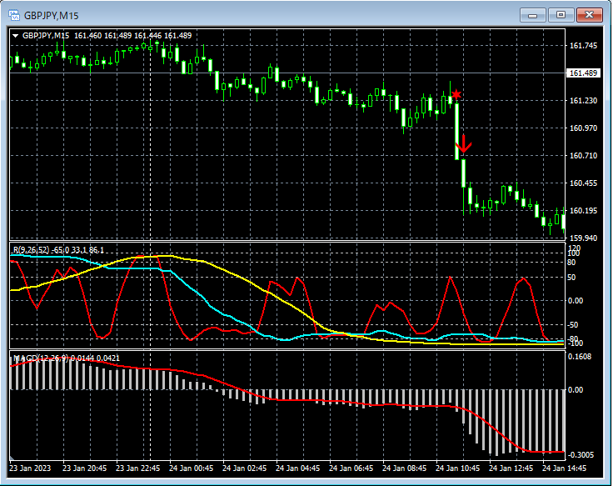Minimize the GBPJPY,M15 chart window
This screenshot has width=613, height=486.
(x=533, y=14)
